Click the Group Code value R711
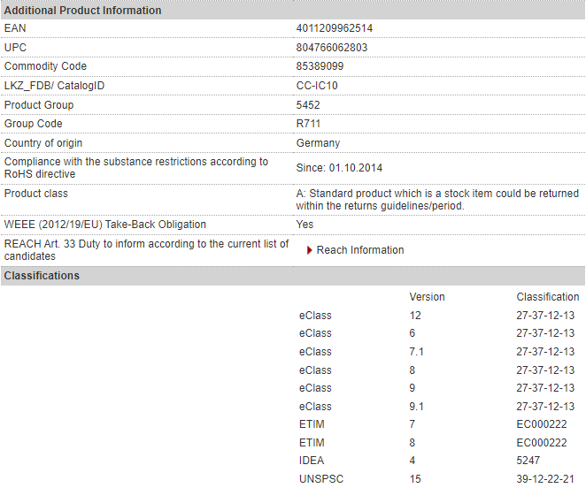 [x=308, y=124]
